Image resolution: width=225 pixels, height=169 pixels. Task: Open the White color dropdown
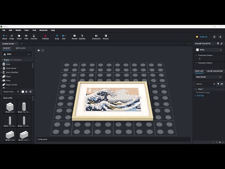[x=209, y=50]
